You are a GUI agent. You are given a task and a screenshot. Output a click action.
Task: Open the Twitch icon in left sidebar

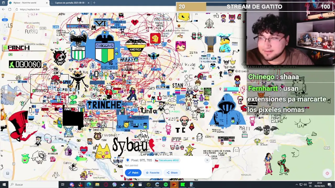[x=5, y=38]
